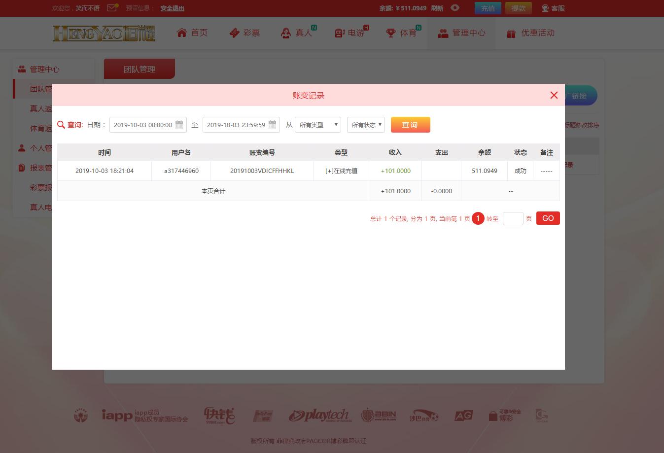Click the home icon beside 首页

182,33
